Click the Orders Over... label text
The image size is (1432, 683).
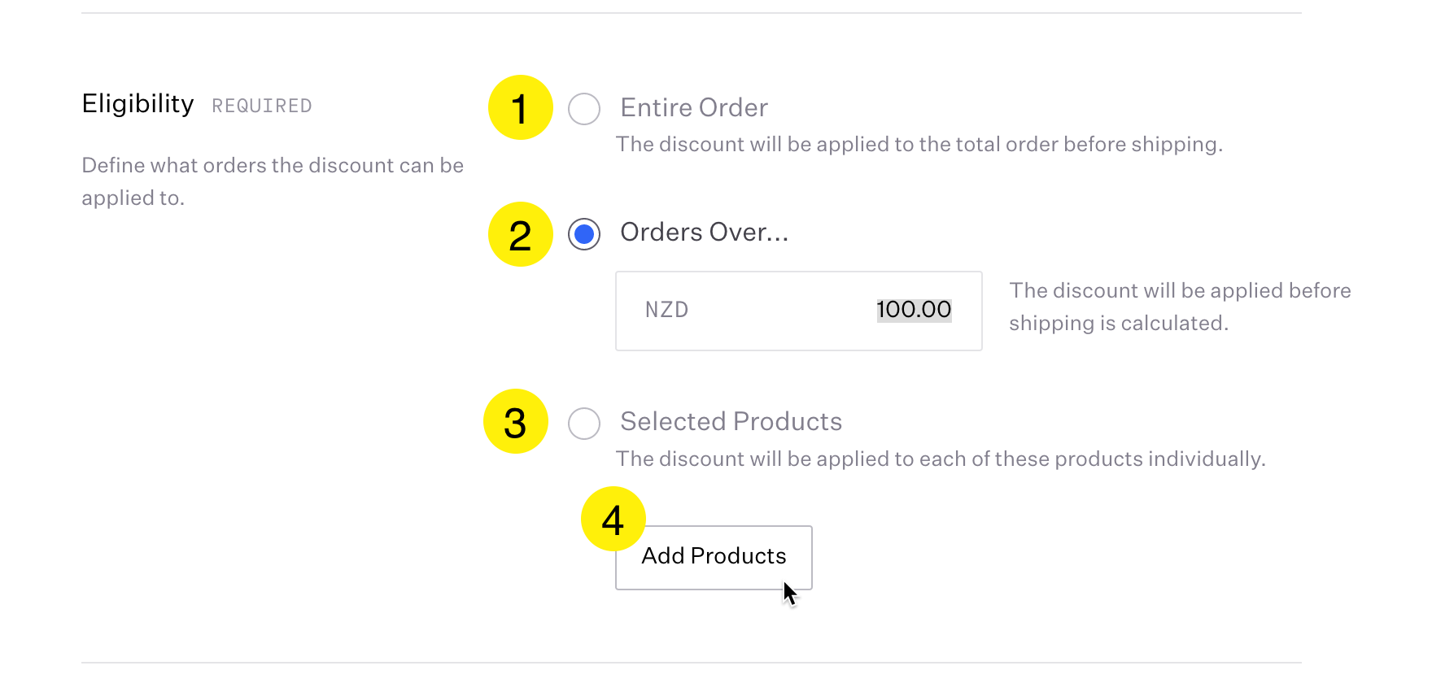point(705,233)
